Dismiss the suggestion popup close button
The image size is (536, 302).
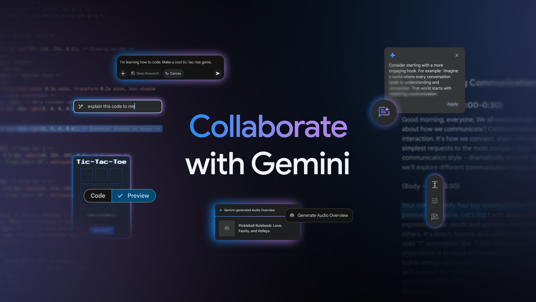(x=457, y=55)
